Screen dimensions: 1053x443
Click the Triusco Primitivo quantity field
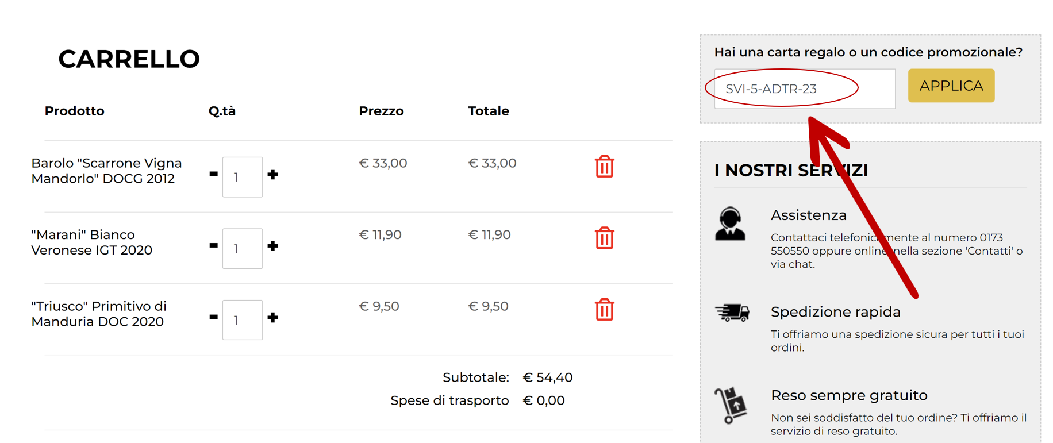click(x=243, y=320)
